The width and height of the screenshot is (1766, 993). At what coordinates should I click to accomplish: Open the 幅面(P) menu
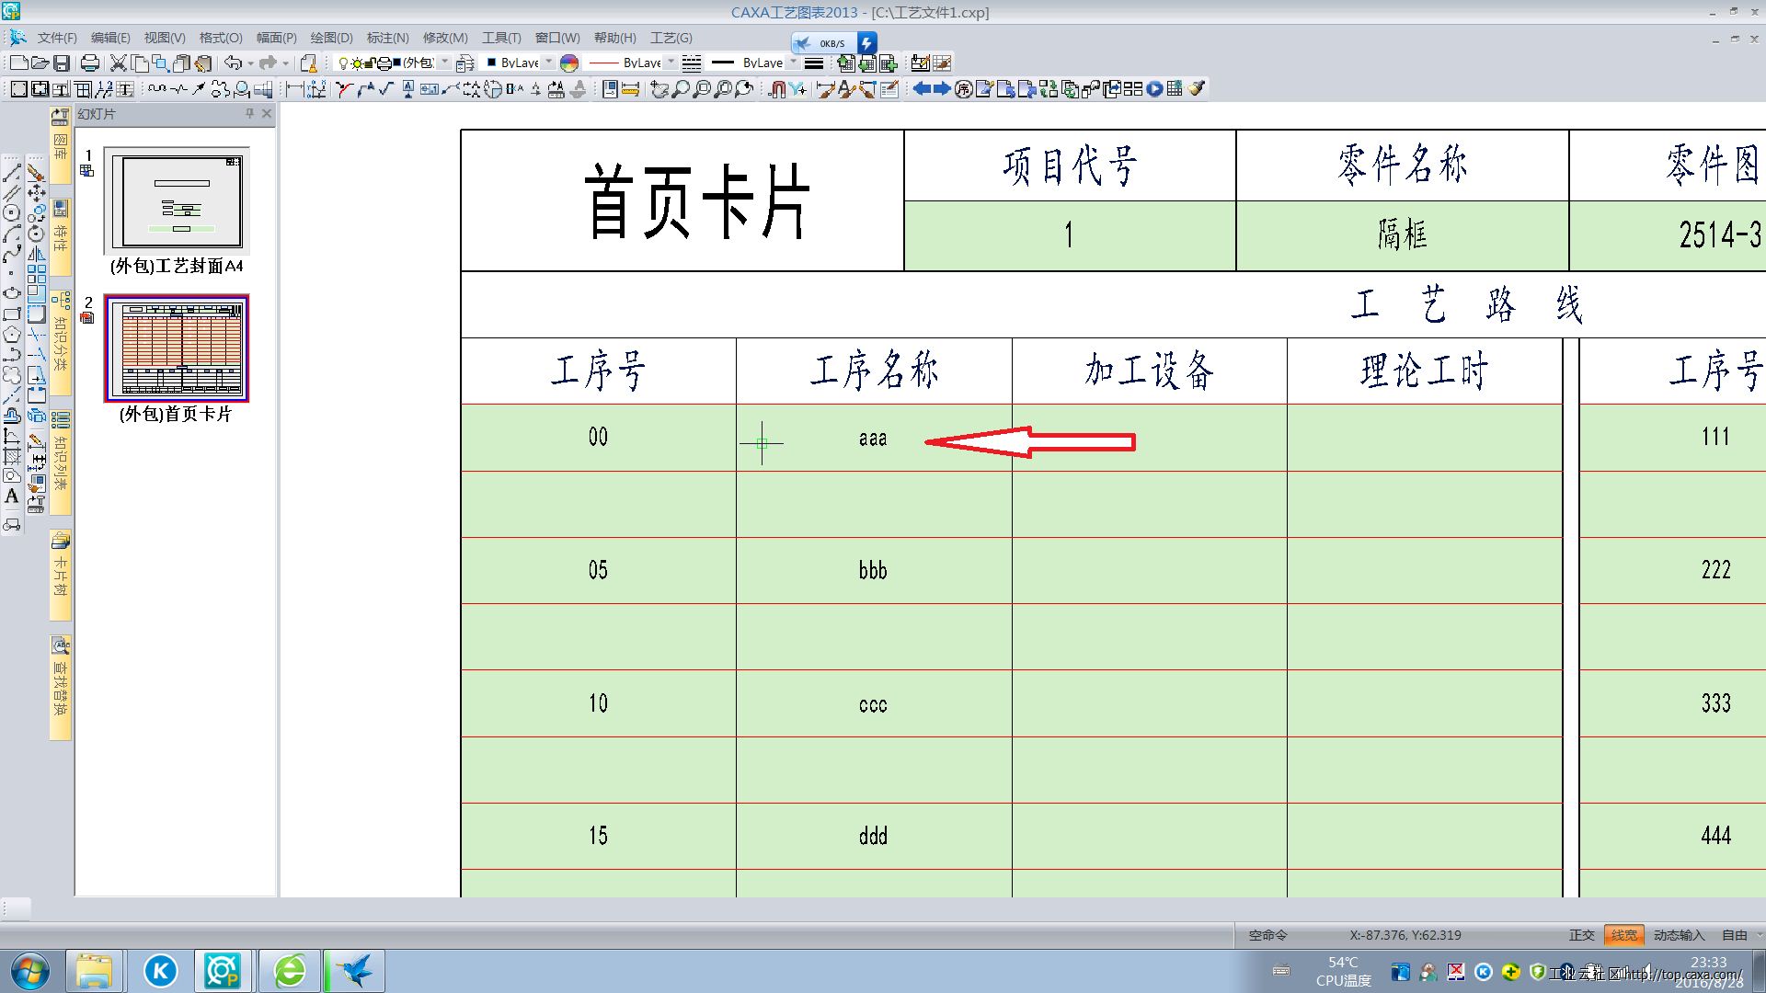tap(276, 38)
